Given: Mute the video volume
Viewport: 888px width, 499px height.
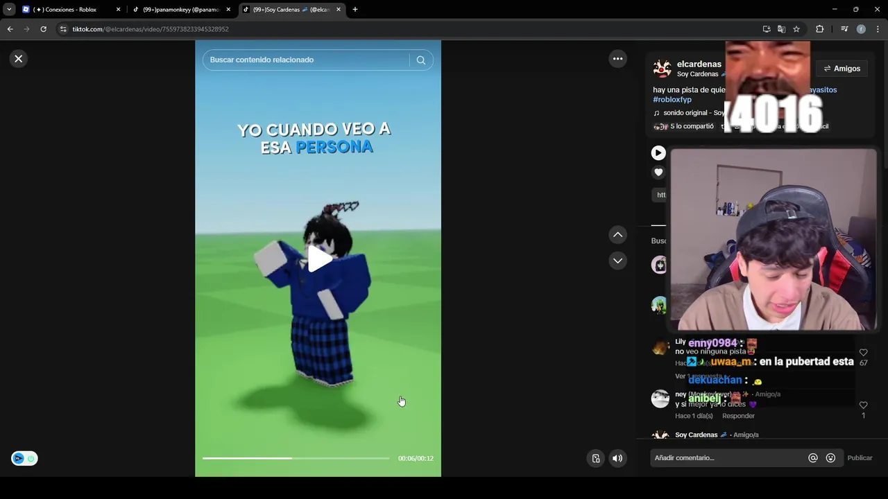Looking at the screenshot, I should 617,458.
